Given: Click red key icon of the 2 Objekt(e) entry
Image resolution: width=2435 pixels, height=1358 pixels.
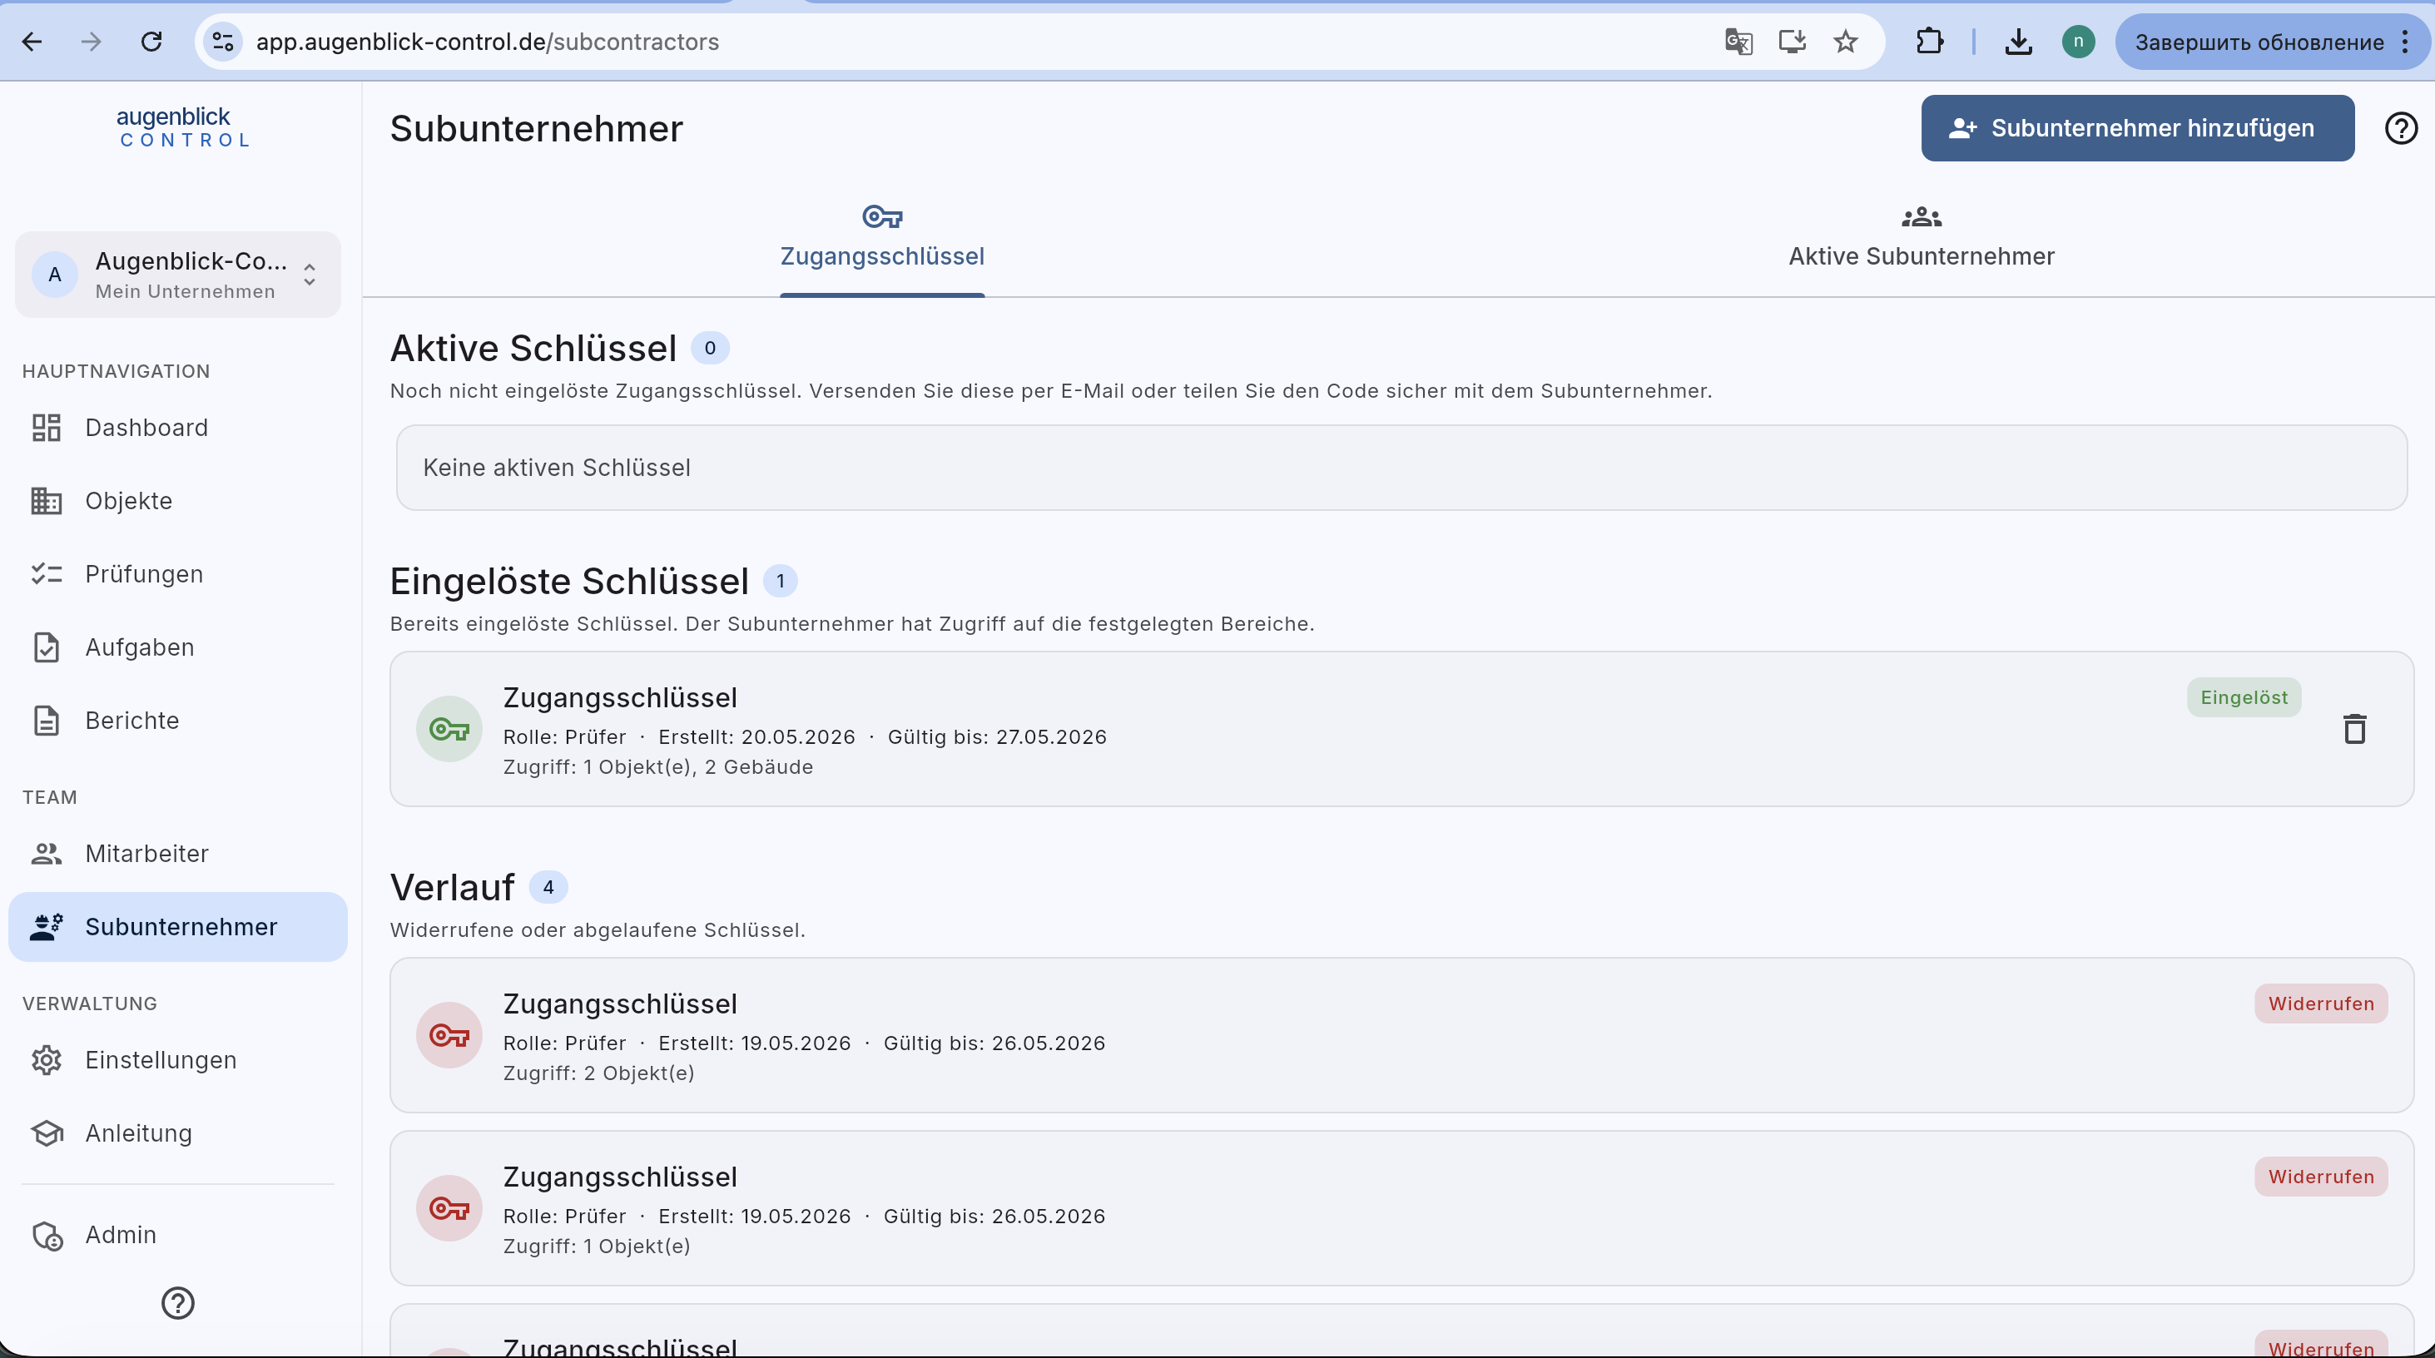Looking at the screenshot, I should 449,1035.
